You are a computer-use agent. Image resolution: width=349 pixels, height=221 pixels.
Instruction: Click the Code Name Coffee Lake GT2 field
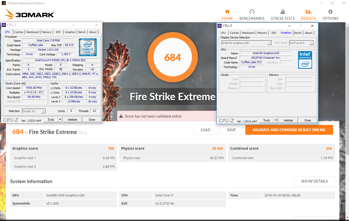[x=252, y=62]
